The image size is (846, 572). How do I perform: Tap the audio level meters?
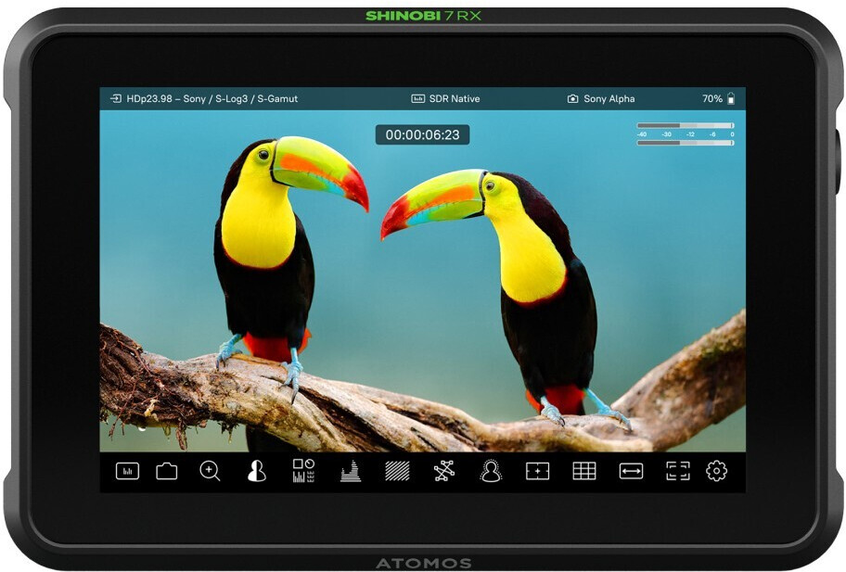pos(686,133)
